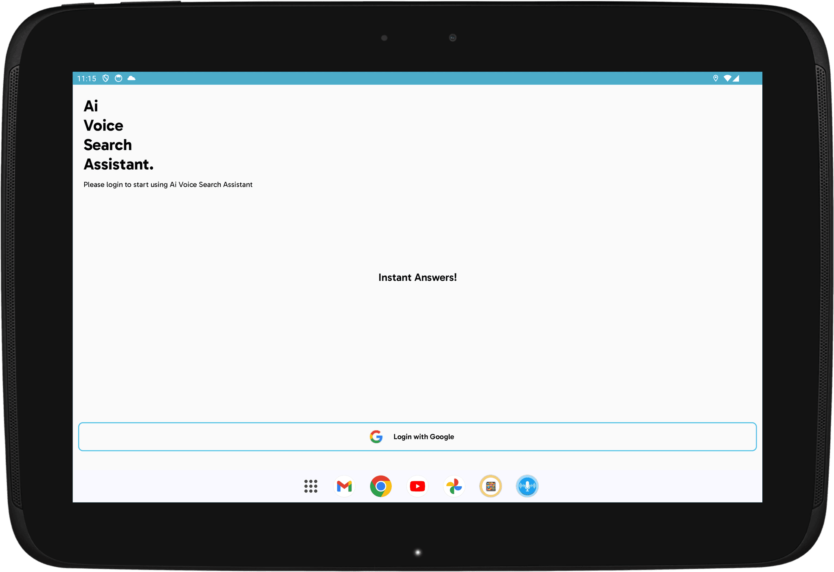Click the Ai Voice Search Assistant heading
The width and height of the screenshot is (834, 572).
(108, 135)
